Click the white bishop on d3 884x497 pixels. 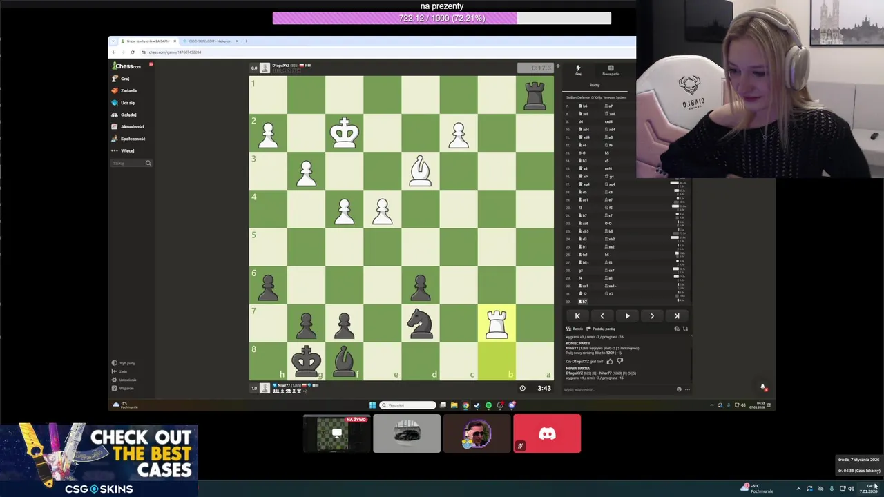point(421,171)
